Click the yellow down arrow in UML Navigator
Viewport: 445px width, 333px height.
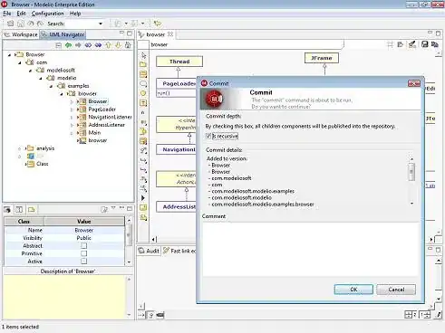tap(118, 45)
